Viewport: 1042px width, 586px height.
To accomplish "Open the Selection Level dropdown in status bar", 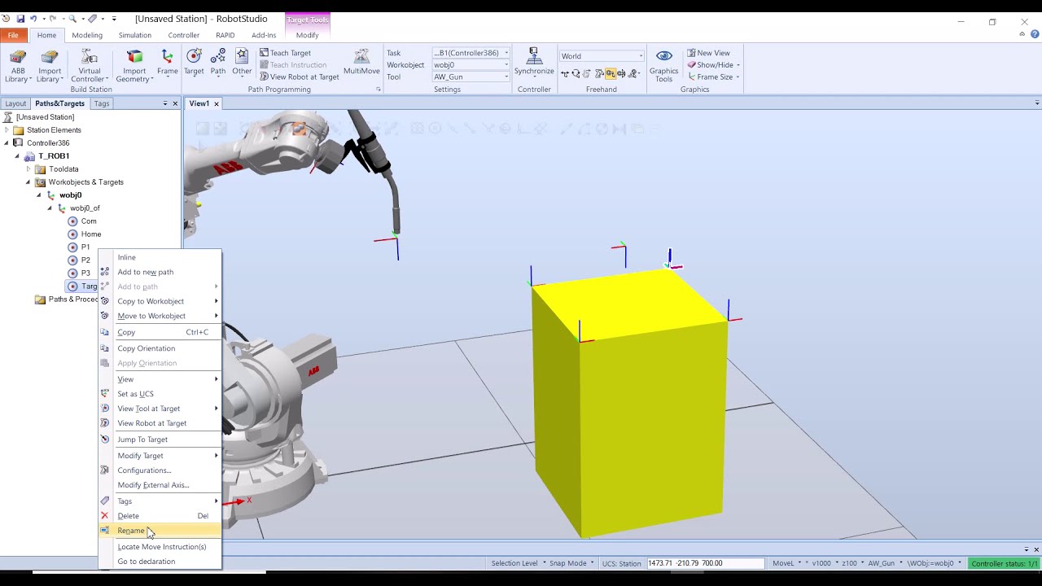I will [517, 563].
